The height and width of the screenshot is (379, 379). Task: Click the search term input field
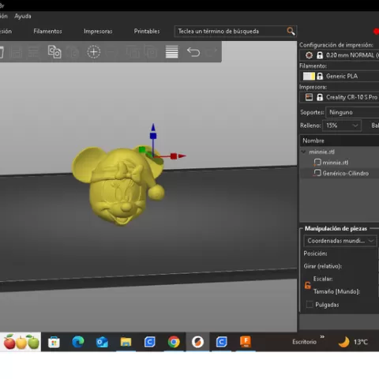(x=231, y=31)
